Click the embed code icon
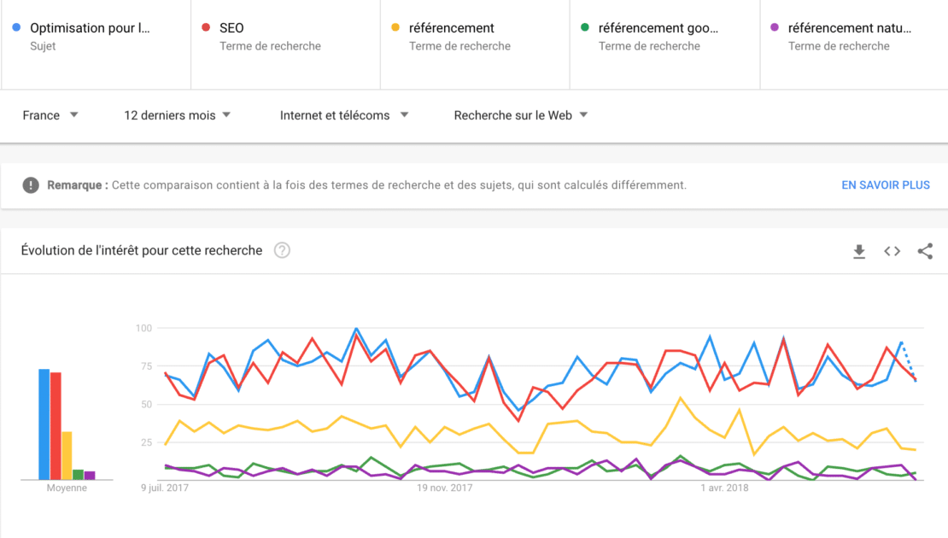 coord(892,251)
